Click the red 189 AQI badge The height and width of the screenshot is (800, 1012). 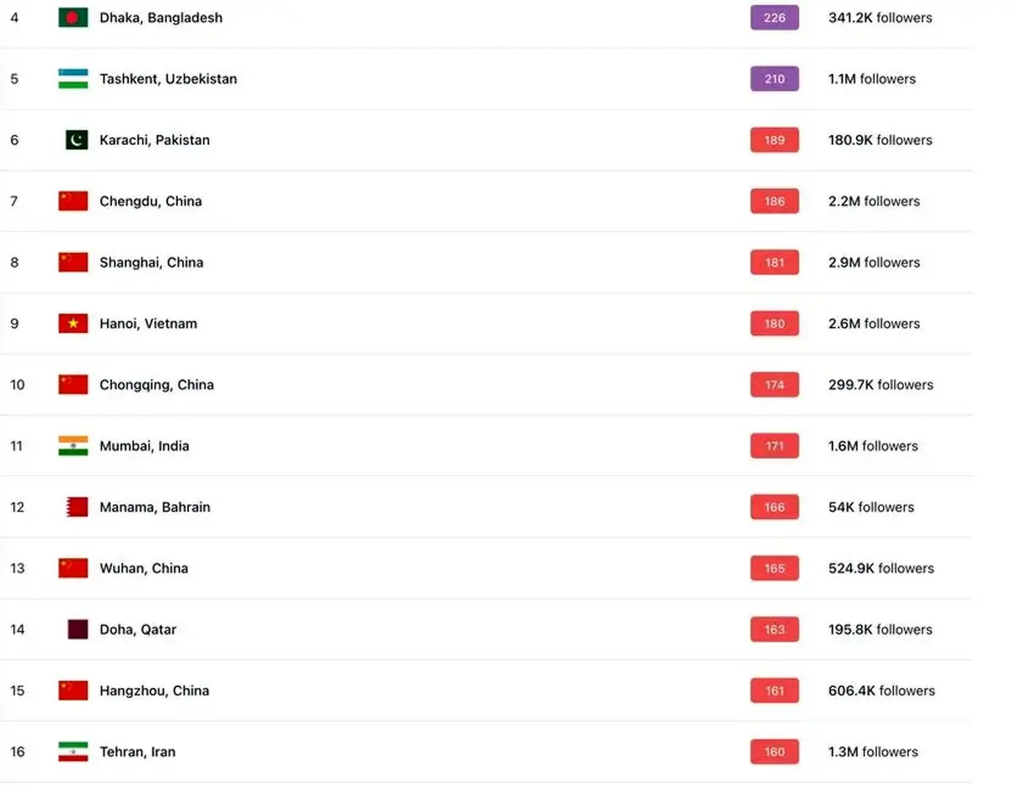[x=774, y=140]
